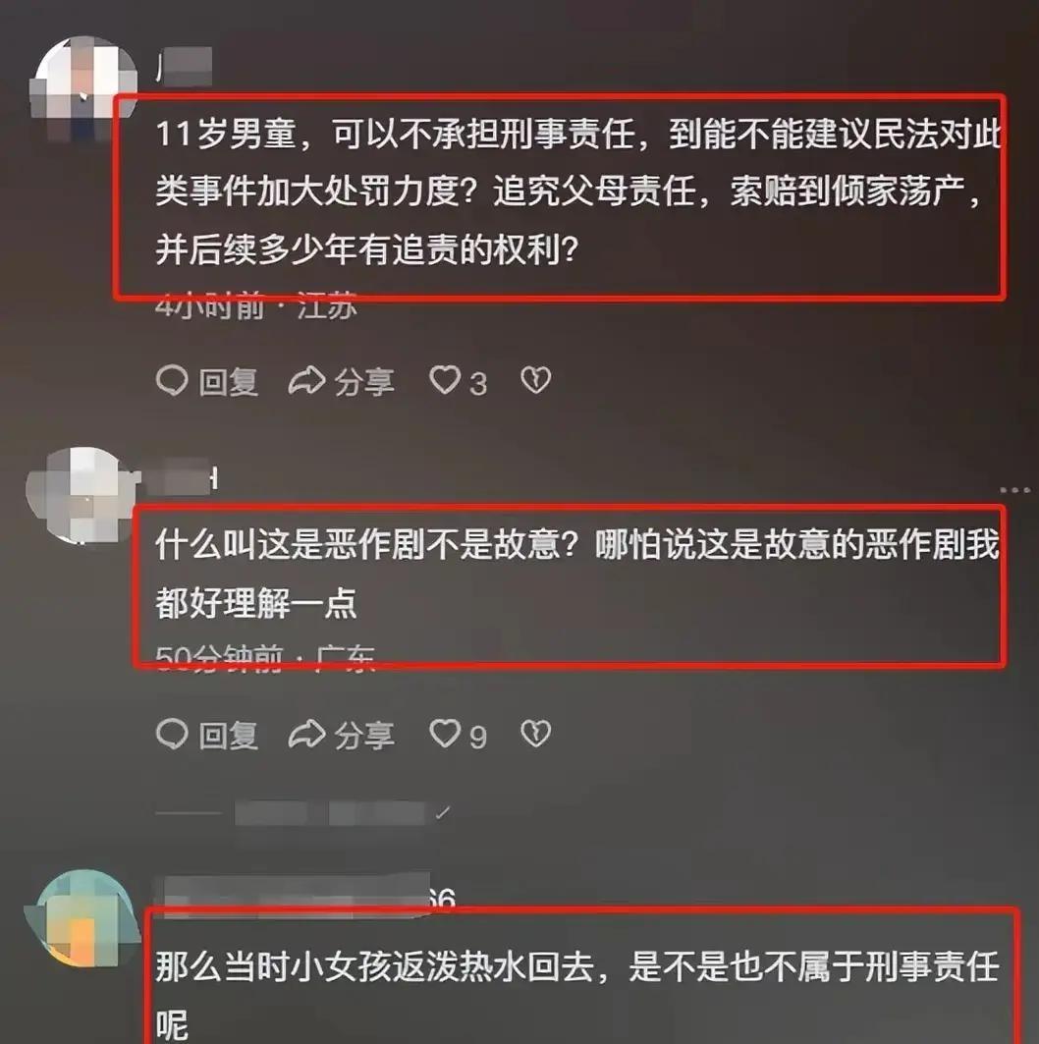
Task: Dislike the Jiangsu comment with the broken heart
Action: [536, 381]
